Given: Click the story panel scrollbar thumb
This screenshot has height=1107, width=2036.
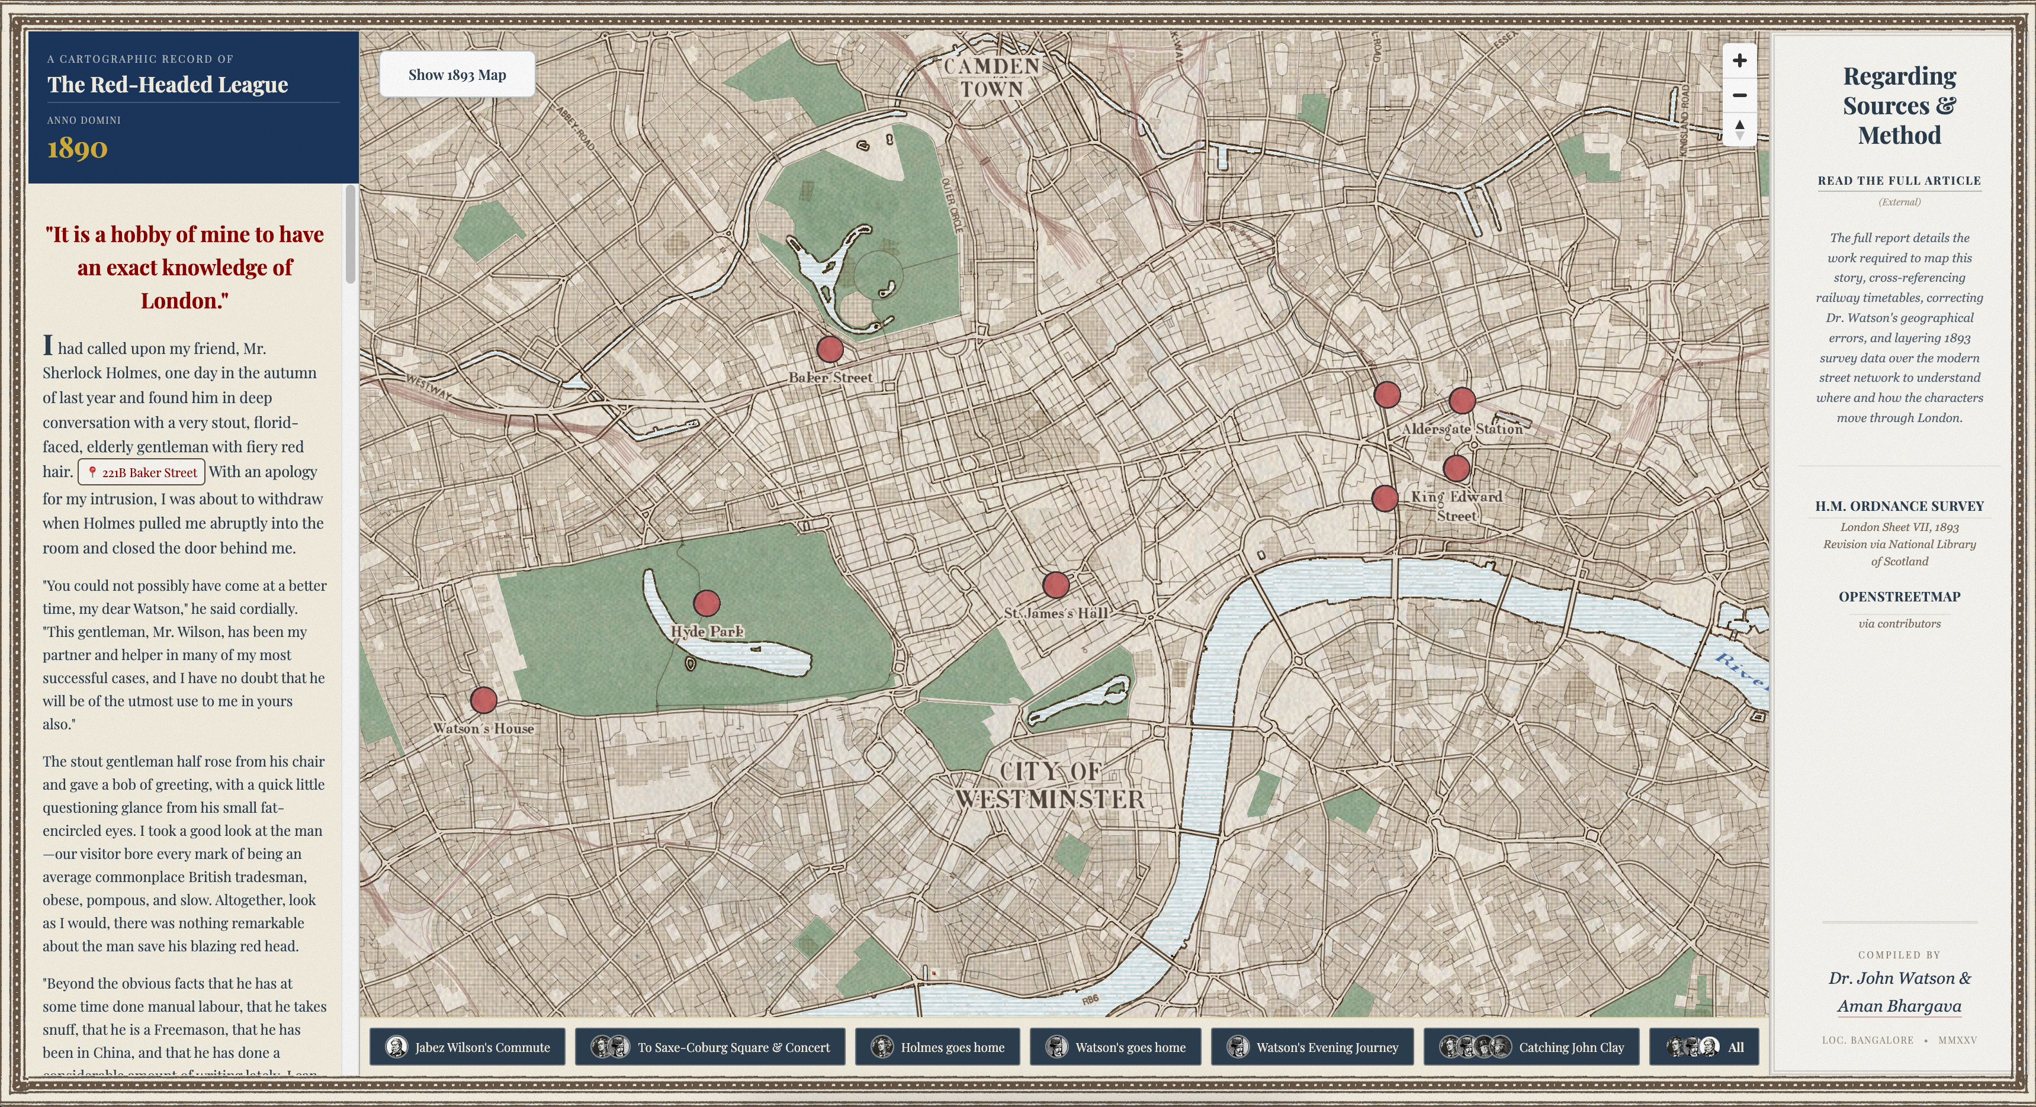Looking at the screenshot, I should 350,234.
